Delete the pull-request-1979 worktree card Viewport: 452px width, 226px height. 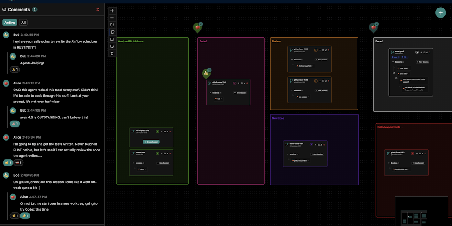coord(169,132)
